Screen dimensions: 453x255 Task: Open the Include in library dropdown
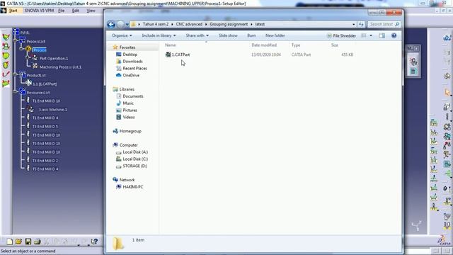pyautogui.click(x=159, y=35)
